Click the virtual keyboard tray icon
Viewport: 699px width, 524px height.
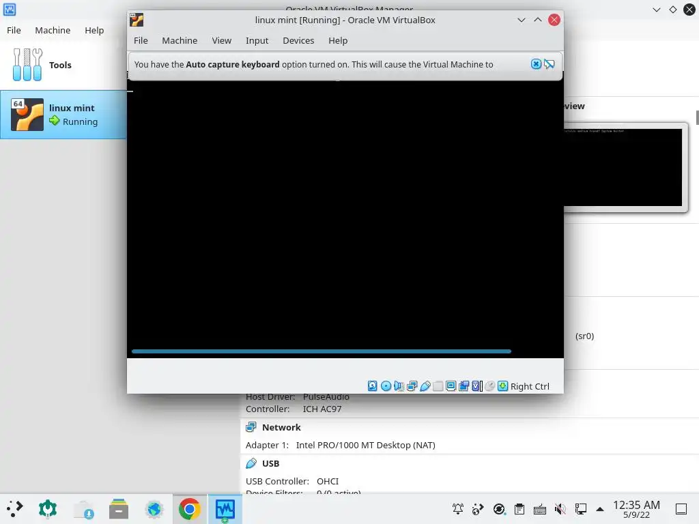coord(540,509)
